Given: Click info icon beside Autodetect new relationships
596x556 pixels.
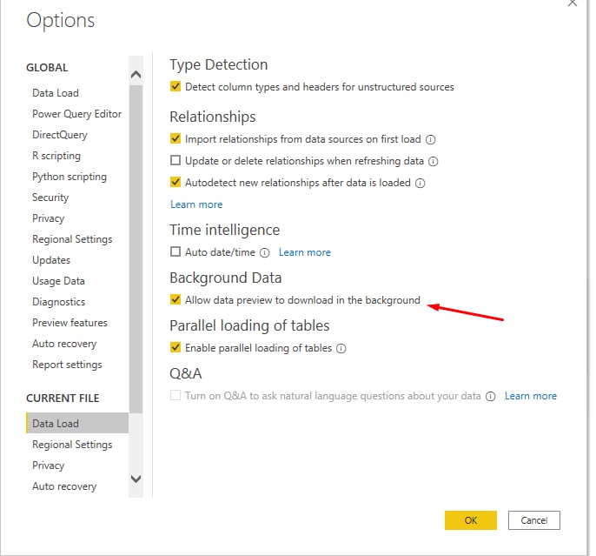Looking at the screenshot, I should coord(420,184).
